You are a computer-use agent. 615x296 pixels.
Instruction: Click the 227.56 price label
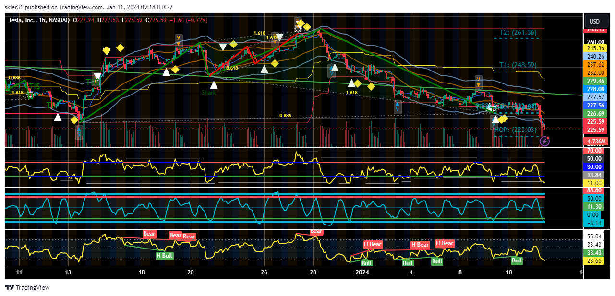click(595, 106)
